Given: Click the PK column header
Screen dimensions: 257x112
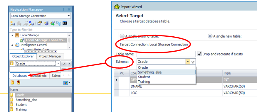Looking at the screenshot, I should tap(124, 73).
